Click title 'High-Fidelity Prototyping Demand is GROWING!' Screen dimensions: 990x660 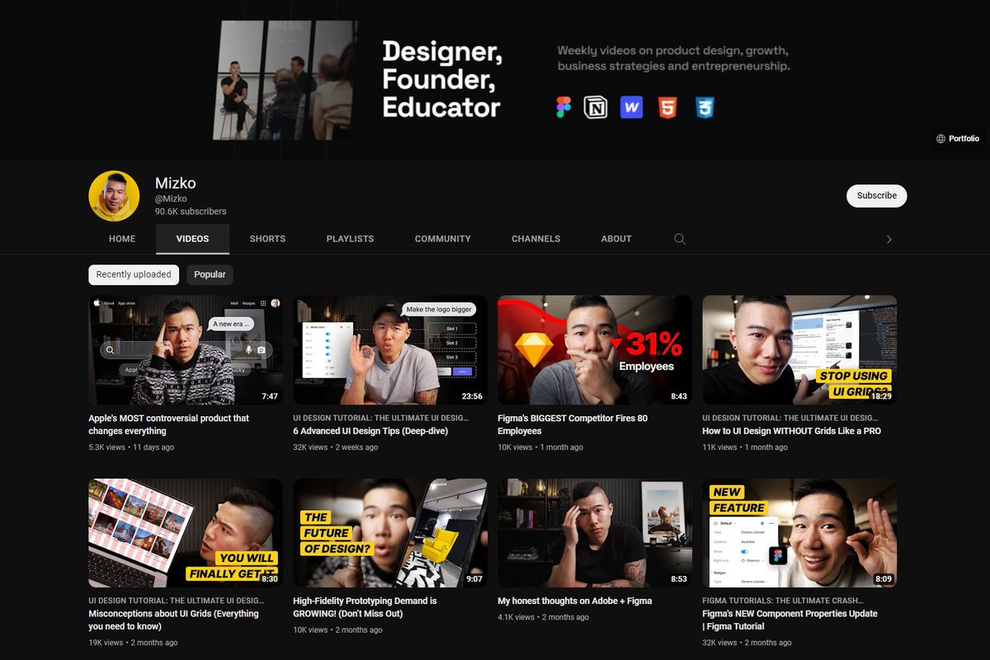(x=365, y=607)
